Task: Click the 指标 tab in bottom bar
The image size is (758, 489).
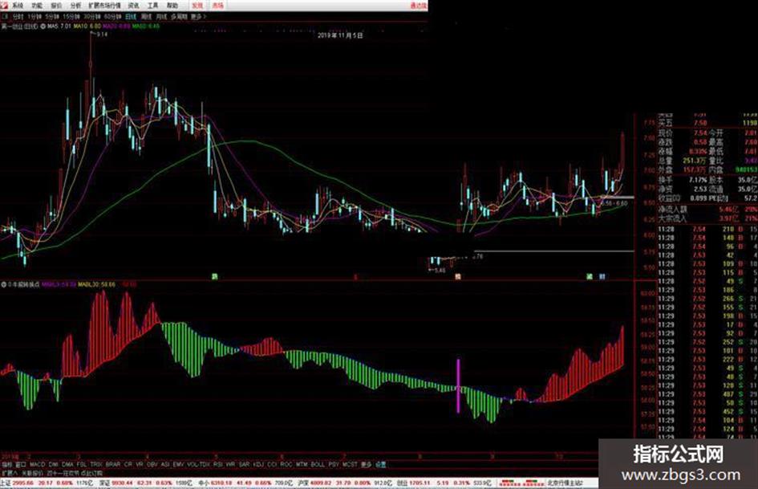Action: (6, 464)
